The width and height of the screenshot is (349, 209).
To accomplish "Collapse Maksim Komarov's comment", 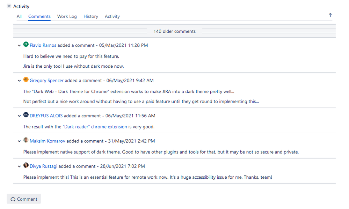I will (x=19, y=141).
